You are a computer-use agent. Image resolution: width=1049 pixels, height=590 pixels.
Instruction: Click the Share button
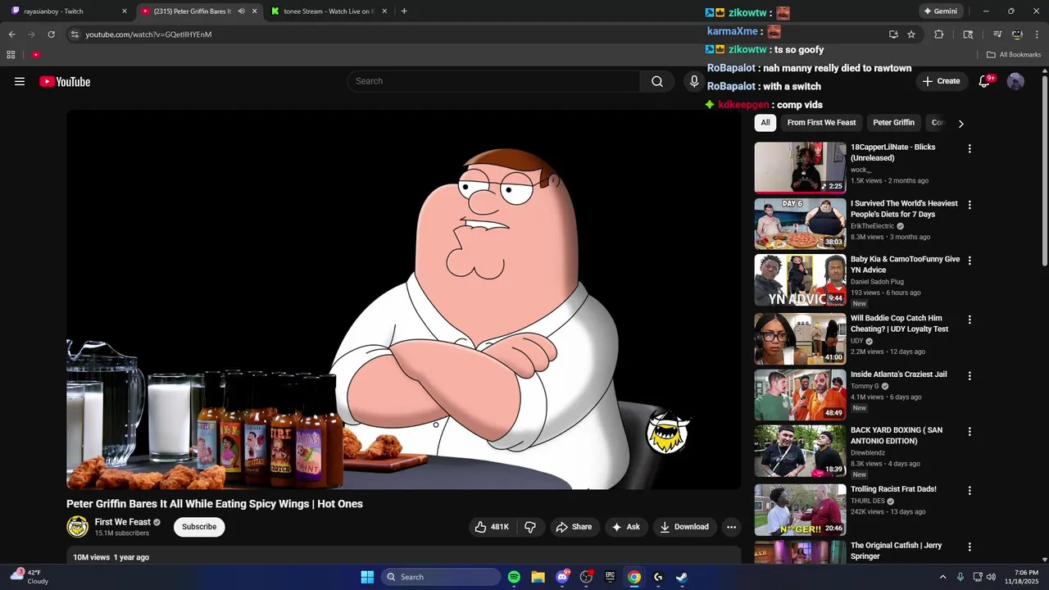pyautogui.click(x=574, y=527)
